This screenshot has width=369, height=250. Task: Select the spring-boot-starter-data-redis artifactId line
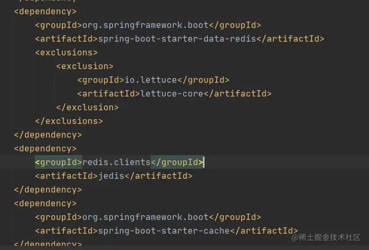point(180,39)
